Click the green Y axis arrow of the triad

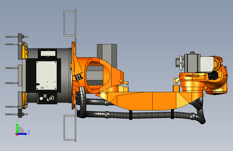(17, 128)
